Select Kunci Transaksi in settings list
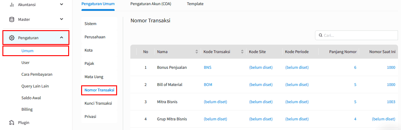 [x=98, y=103]
